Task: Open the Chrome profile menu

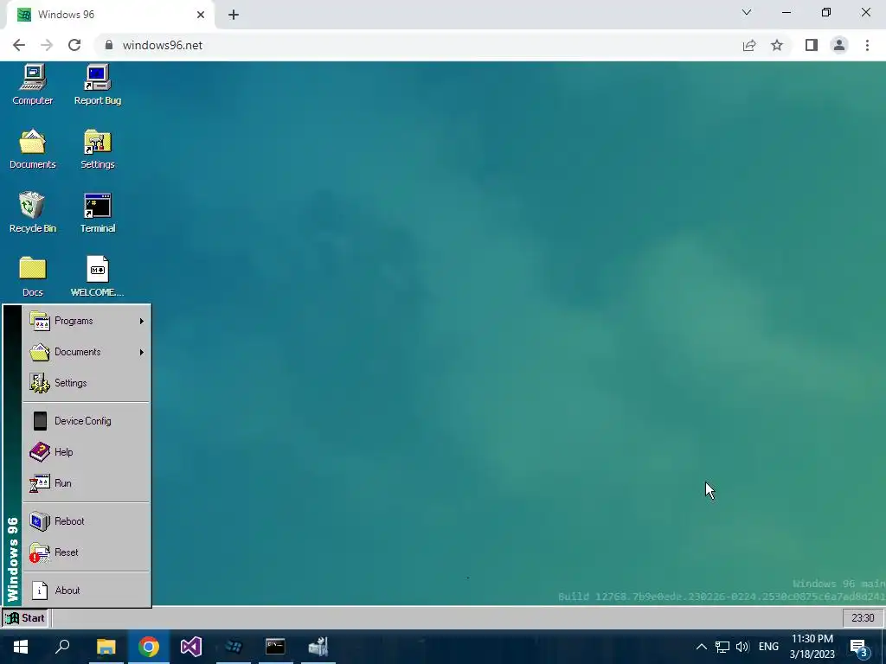Action: (839, 45)
